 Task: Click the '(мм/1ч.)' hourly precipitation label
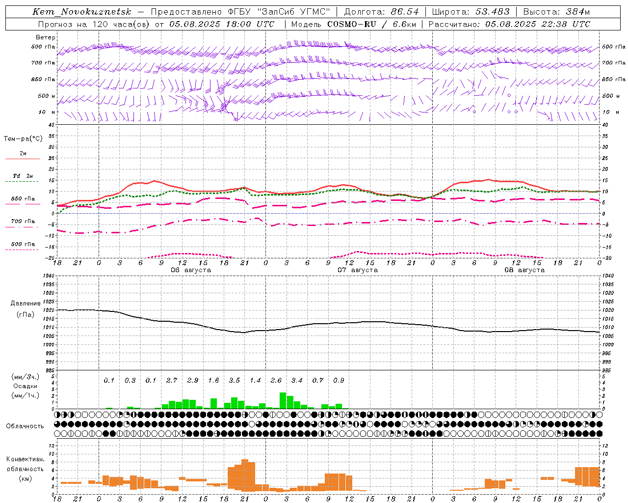point(26,395)
